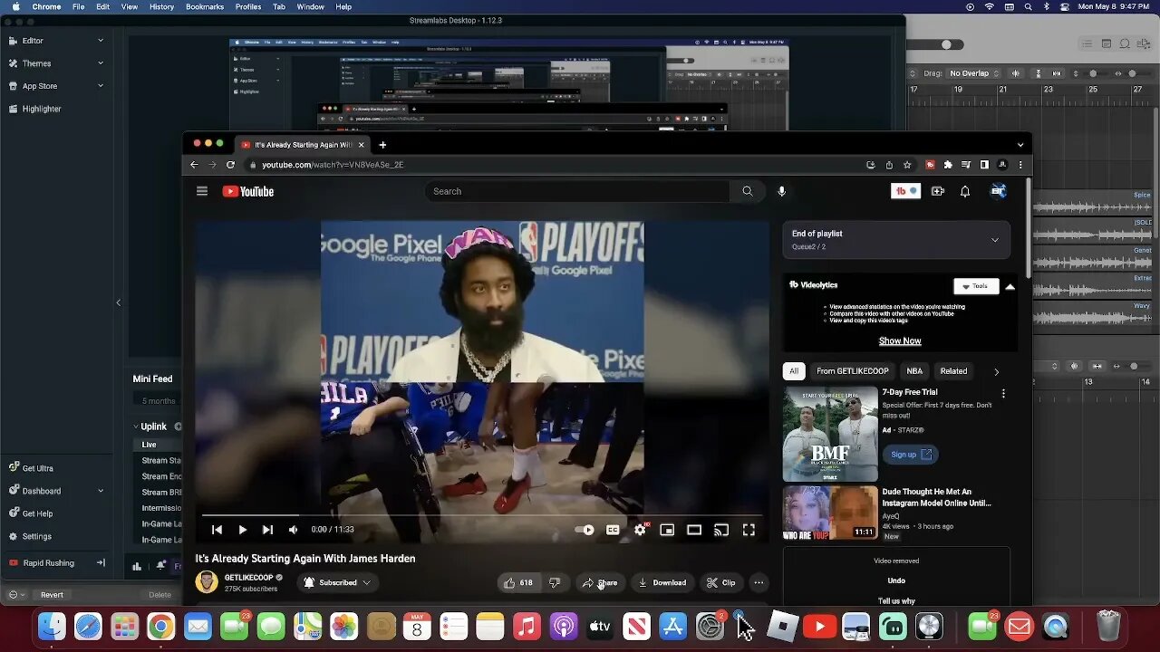Open Subscribed notification dropdown
The image size is (1160, 652).
pyautogui.click(x=337, y=582)
